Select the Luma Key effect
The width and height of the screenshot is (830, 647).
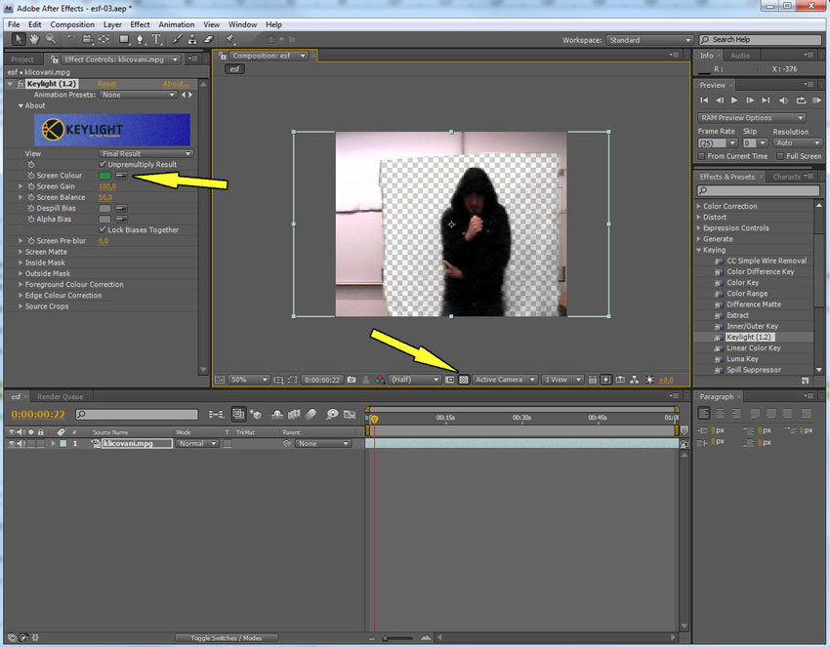click(742, 359)
